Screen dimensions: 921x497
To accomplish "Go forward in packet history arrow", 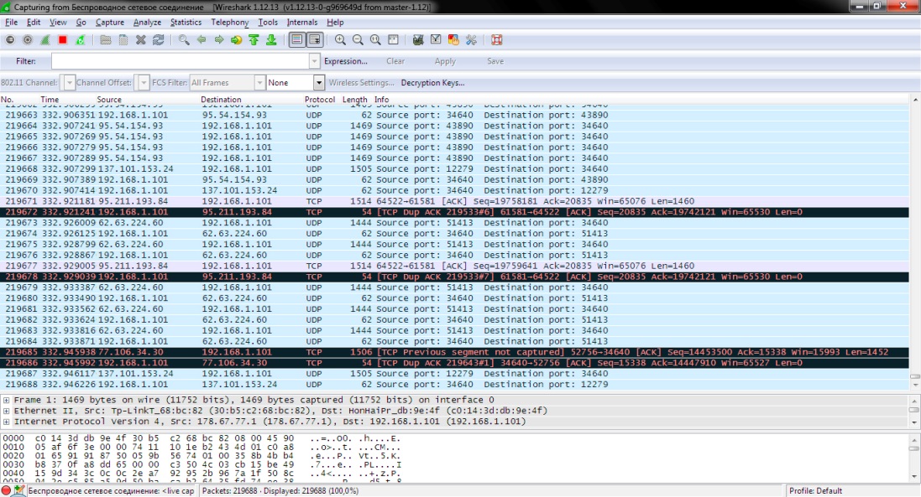I will (219, 40).
